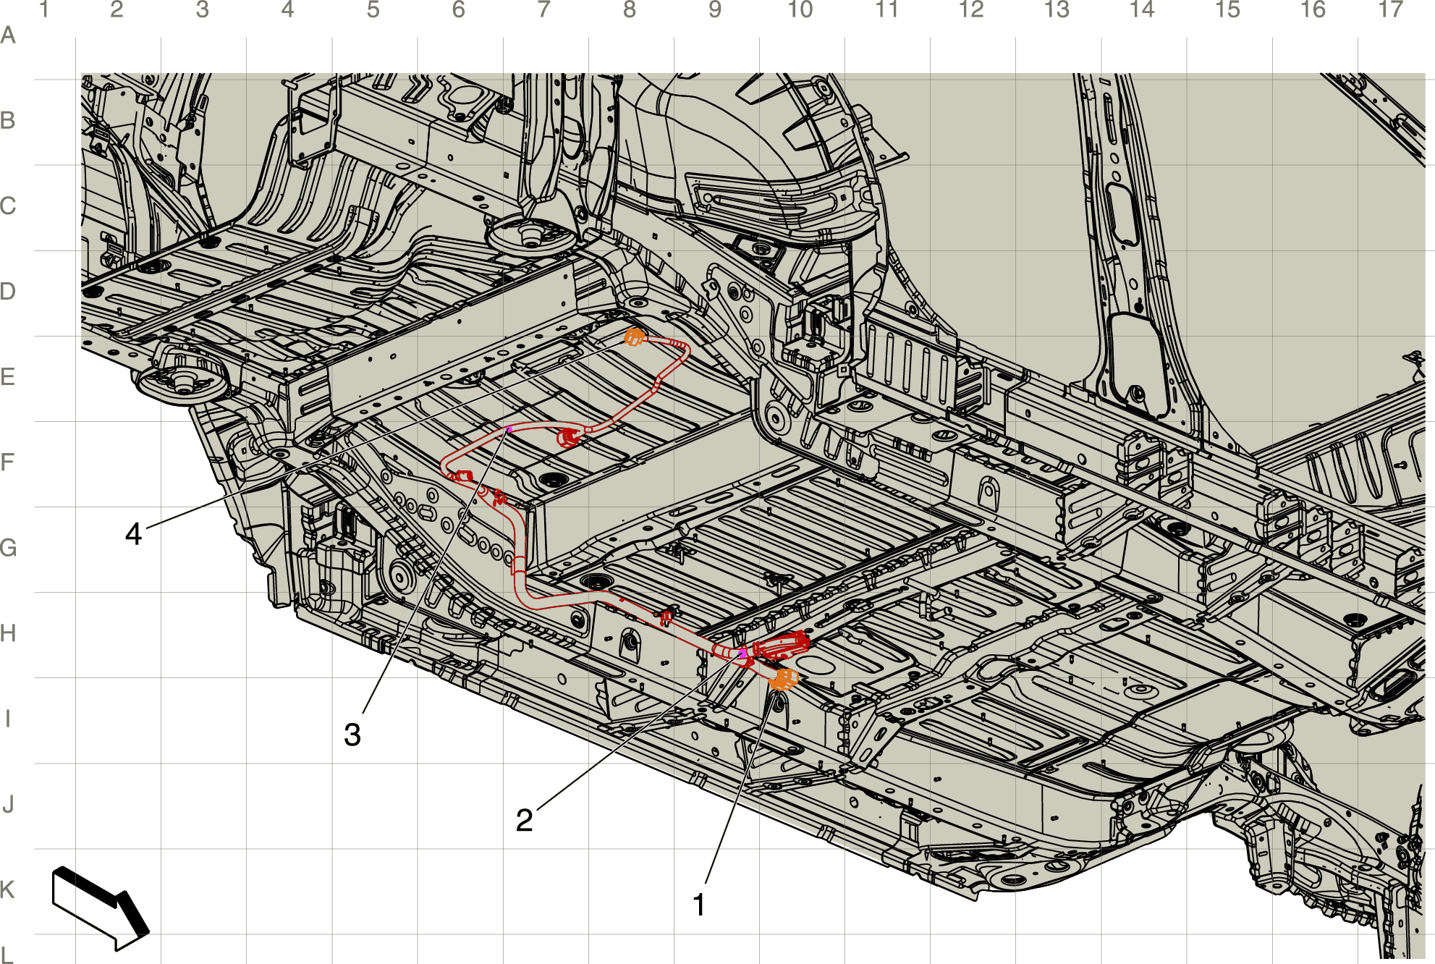Click grid column label 5

coord(373,10)
